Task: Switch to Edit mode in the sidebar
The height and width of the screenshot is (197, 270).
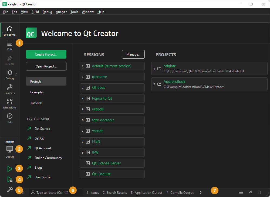Action: coord(10,45)
